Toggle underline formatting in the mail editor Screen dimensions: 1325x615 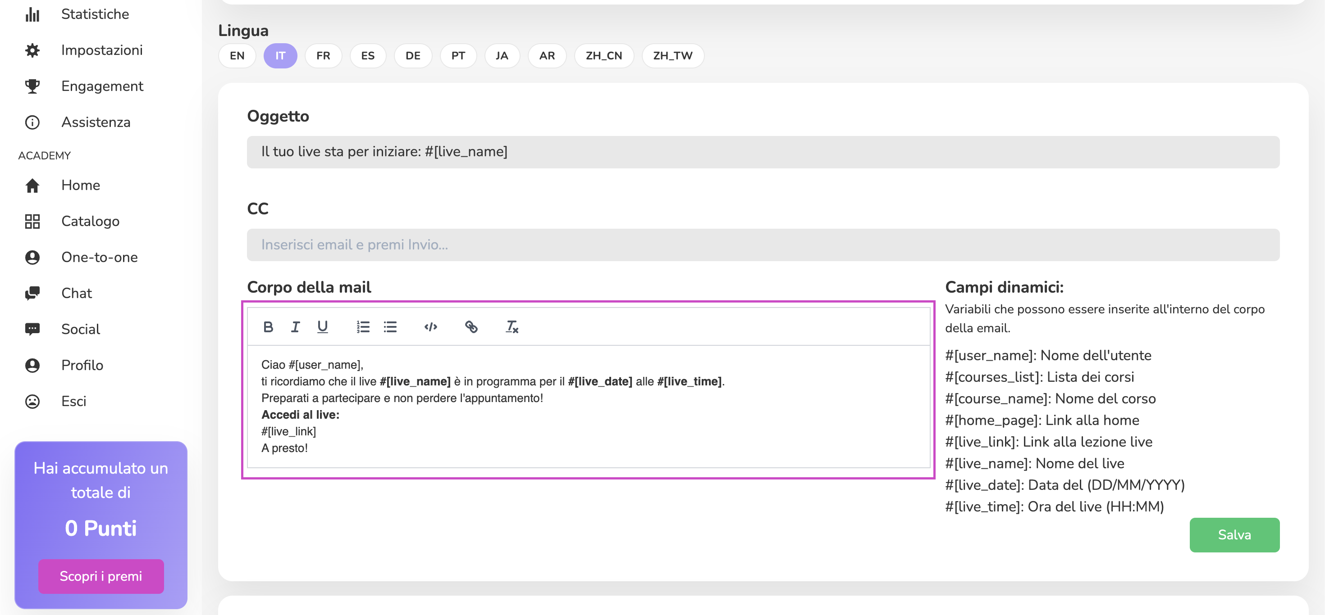coord(323,327)
